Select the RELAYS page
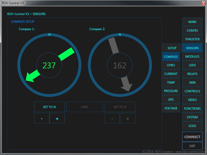Image resolution: width=207 pixels, height=155 pixels. (x=192, y=74)
